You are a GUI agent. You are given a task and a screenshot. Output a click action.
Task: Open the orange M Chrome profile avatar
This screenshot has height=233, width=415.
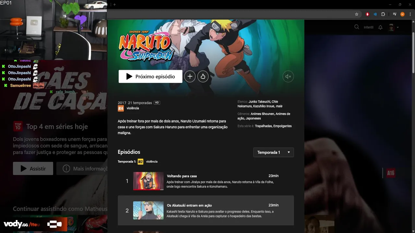point(402,14)
